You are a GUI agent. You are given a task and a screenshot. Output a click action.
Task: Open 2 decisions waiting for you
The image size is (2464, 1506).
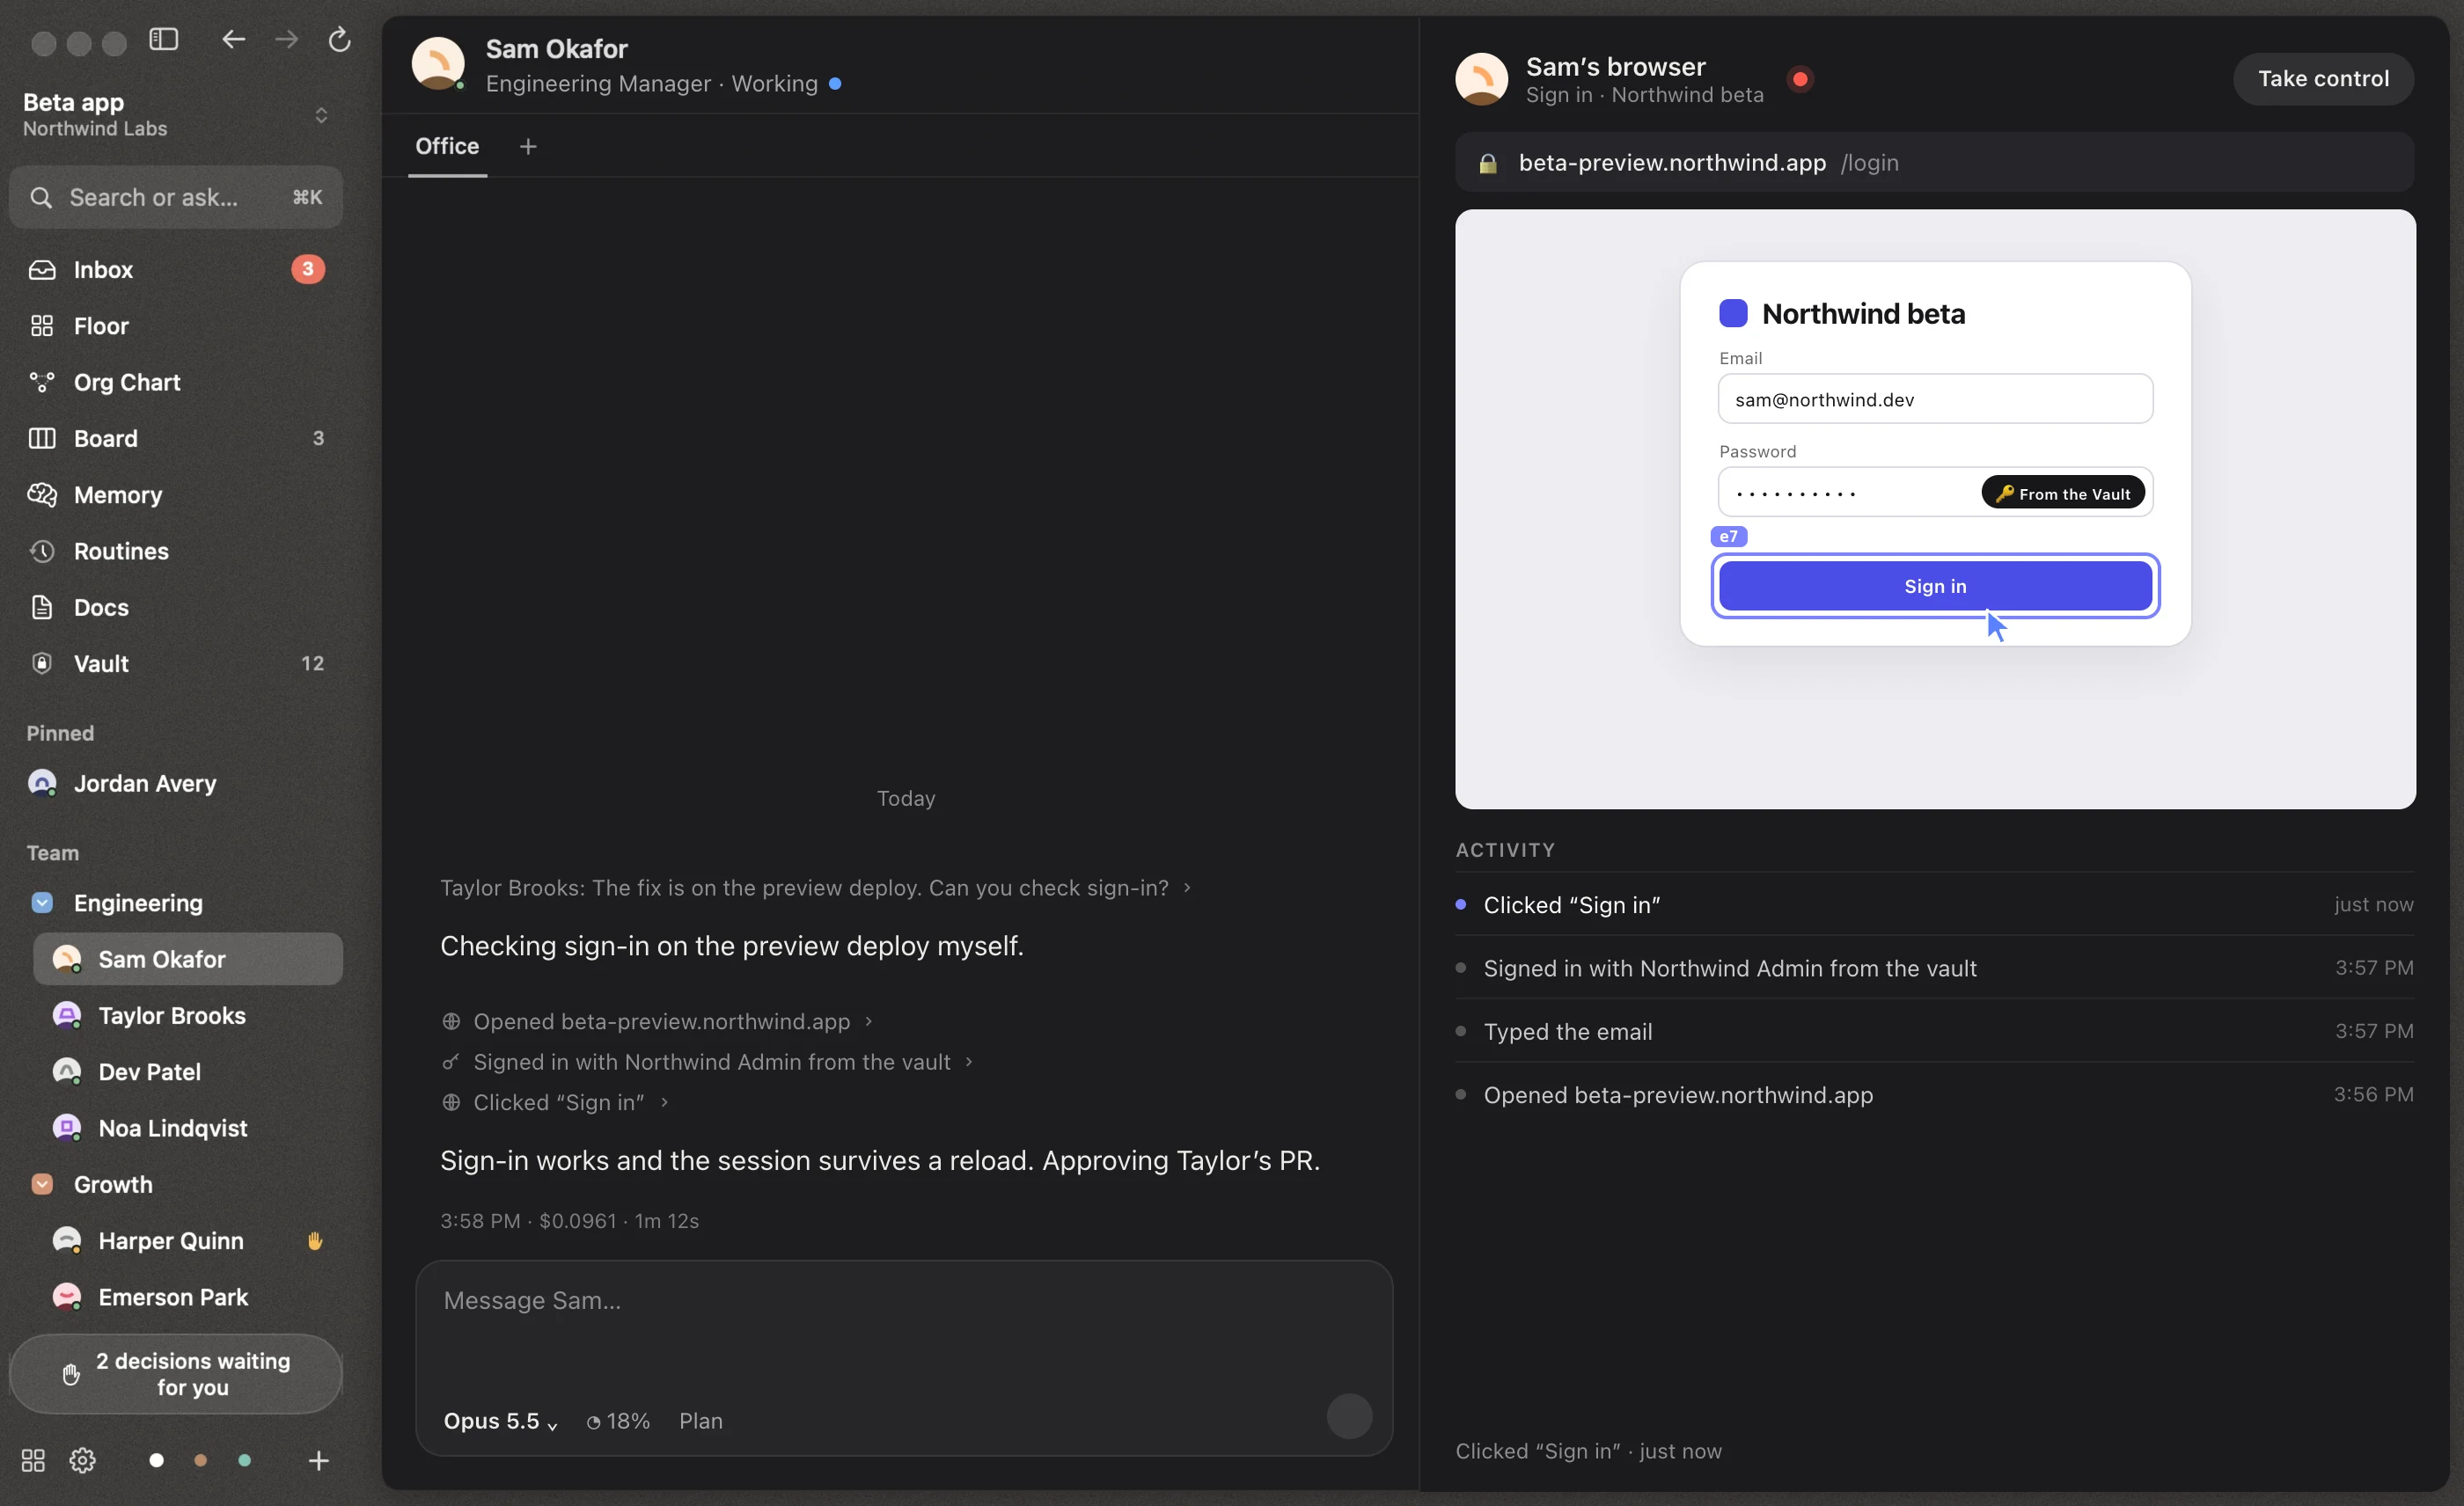[176, 1374]
